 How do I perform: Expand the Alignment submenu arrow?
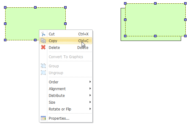coord(90,89)
